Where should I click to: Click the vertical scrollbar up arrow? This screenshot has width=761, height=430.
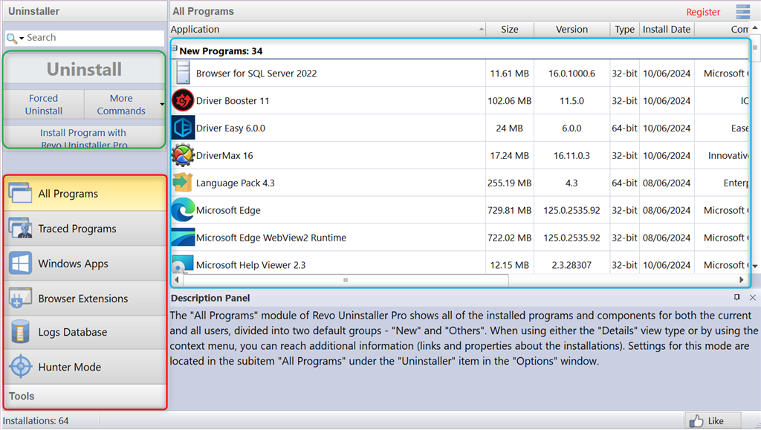pyautogui.click(x=755, y=28)
